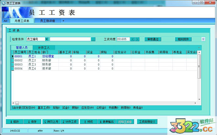This screenshot has height=135, width=217.
Task: Click the vertical scrollbar thumb
Action: pyautogui.click(x=199, y=66)
